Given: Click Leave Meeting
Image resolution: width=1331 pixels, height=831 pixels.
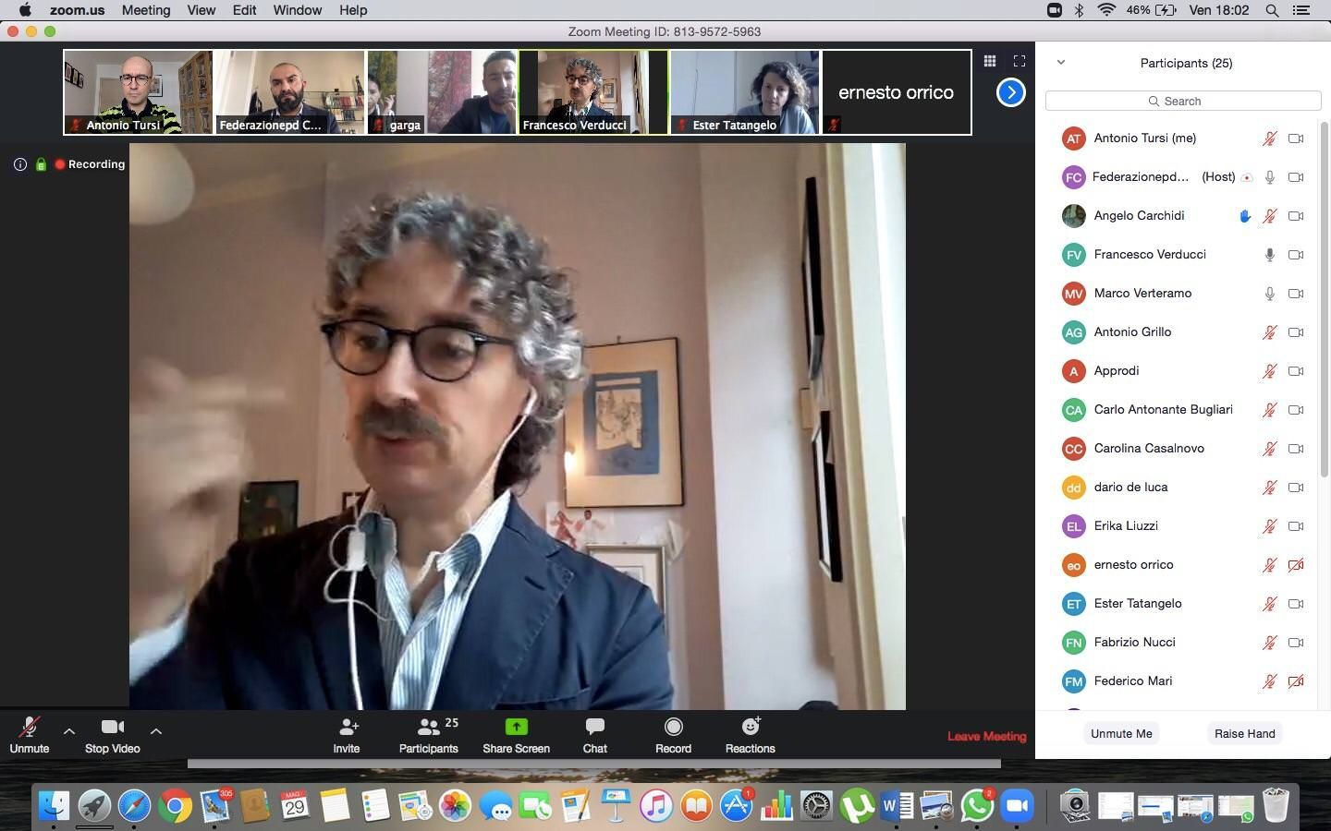Looking at the screenshot, I should pos(986,736).
